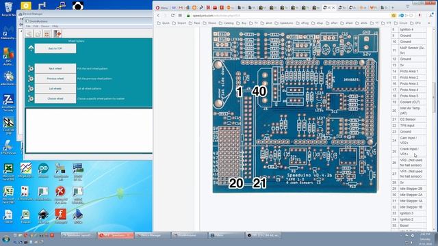Click the gear icon beside Previous wheel
The image size is (438, 246).
(31, 79)
